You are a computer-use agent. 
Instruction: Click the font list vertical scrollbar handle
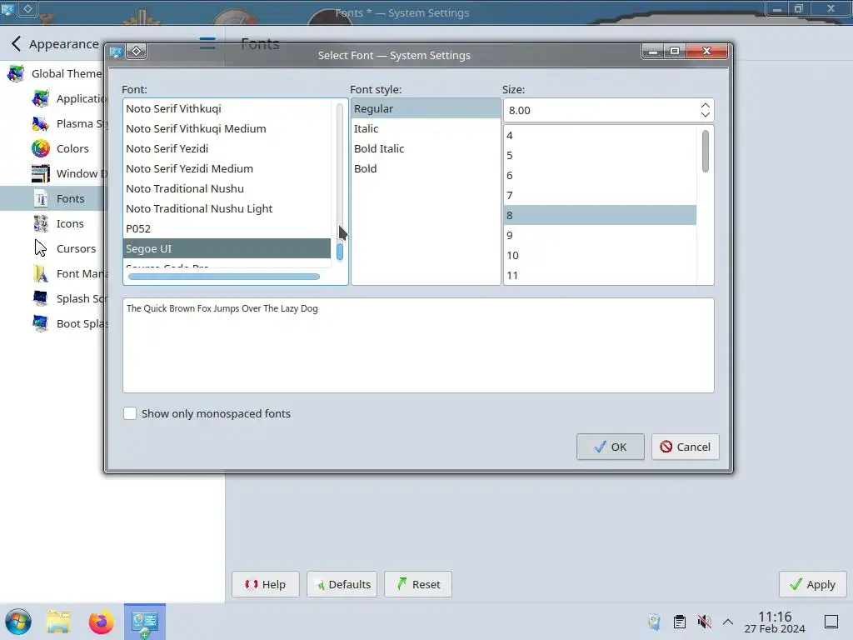pyautogui.click(x=340, y=252)
